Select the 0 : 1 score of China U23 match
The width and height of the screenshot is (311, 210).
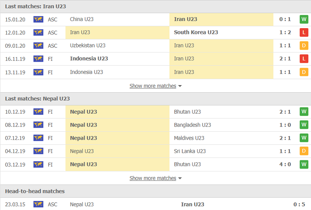285,19
